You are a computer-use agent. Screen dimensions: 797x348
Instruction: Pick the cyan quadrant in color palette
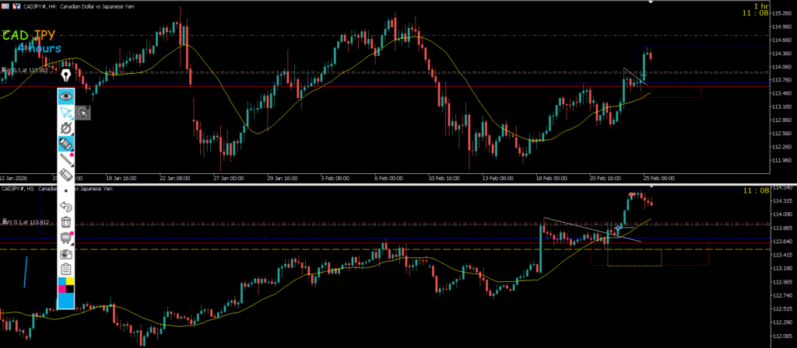[62, 281]
